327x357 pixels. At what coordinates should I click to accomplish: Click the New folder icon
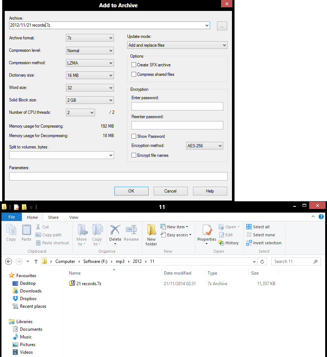click(151, 231)
